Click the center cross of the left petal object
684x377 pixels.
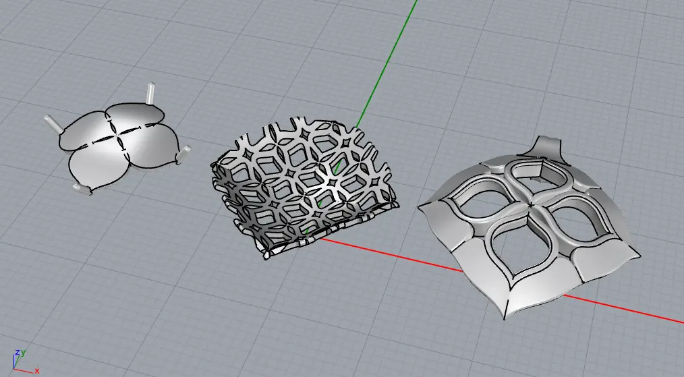coord(119,137)
